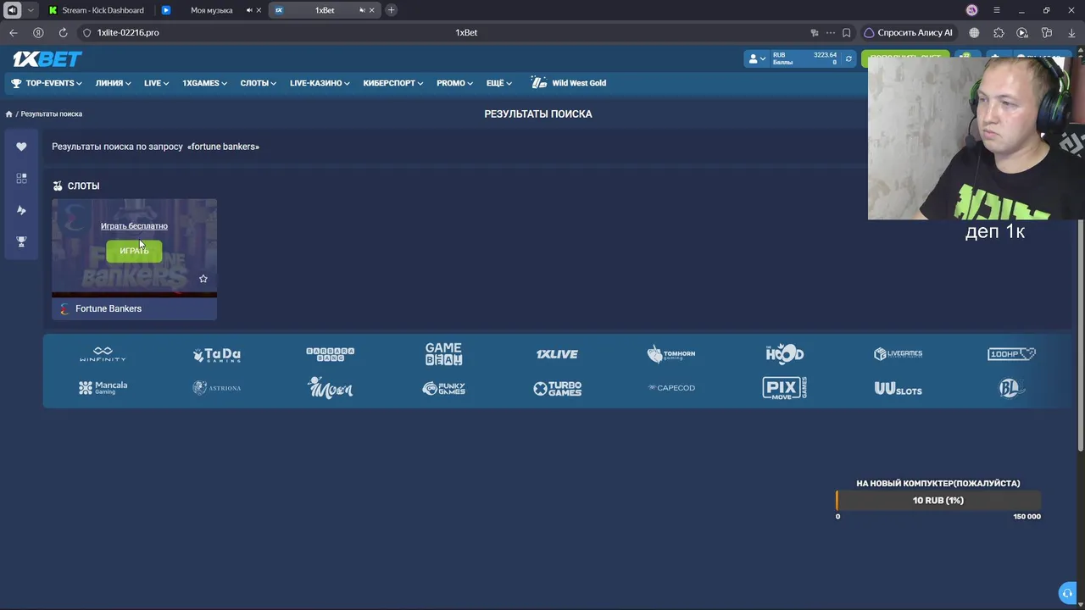Open the Capecod provider logo
1085x610 pixels.
pos(670,388)
